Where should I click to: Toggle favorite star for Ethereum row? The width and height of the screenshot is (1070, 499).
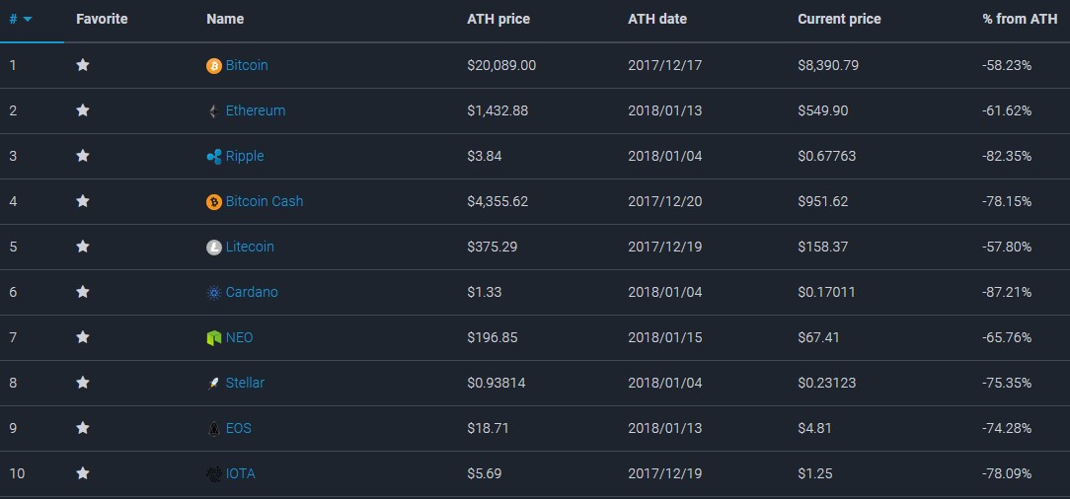[x=83, y=110]
